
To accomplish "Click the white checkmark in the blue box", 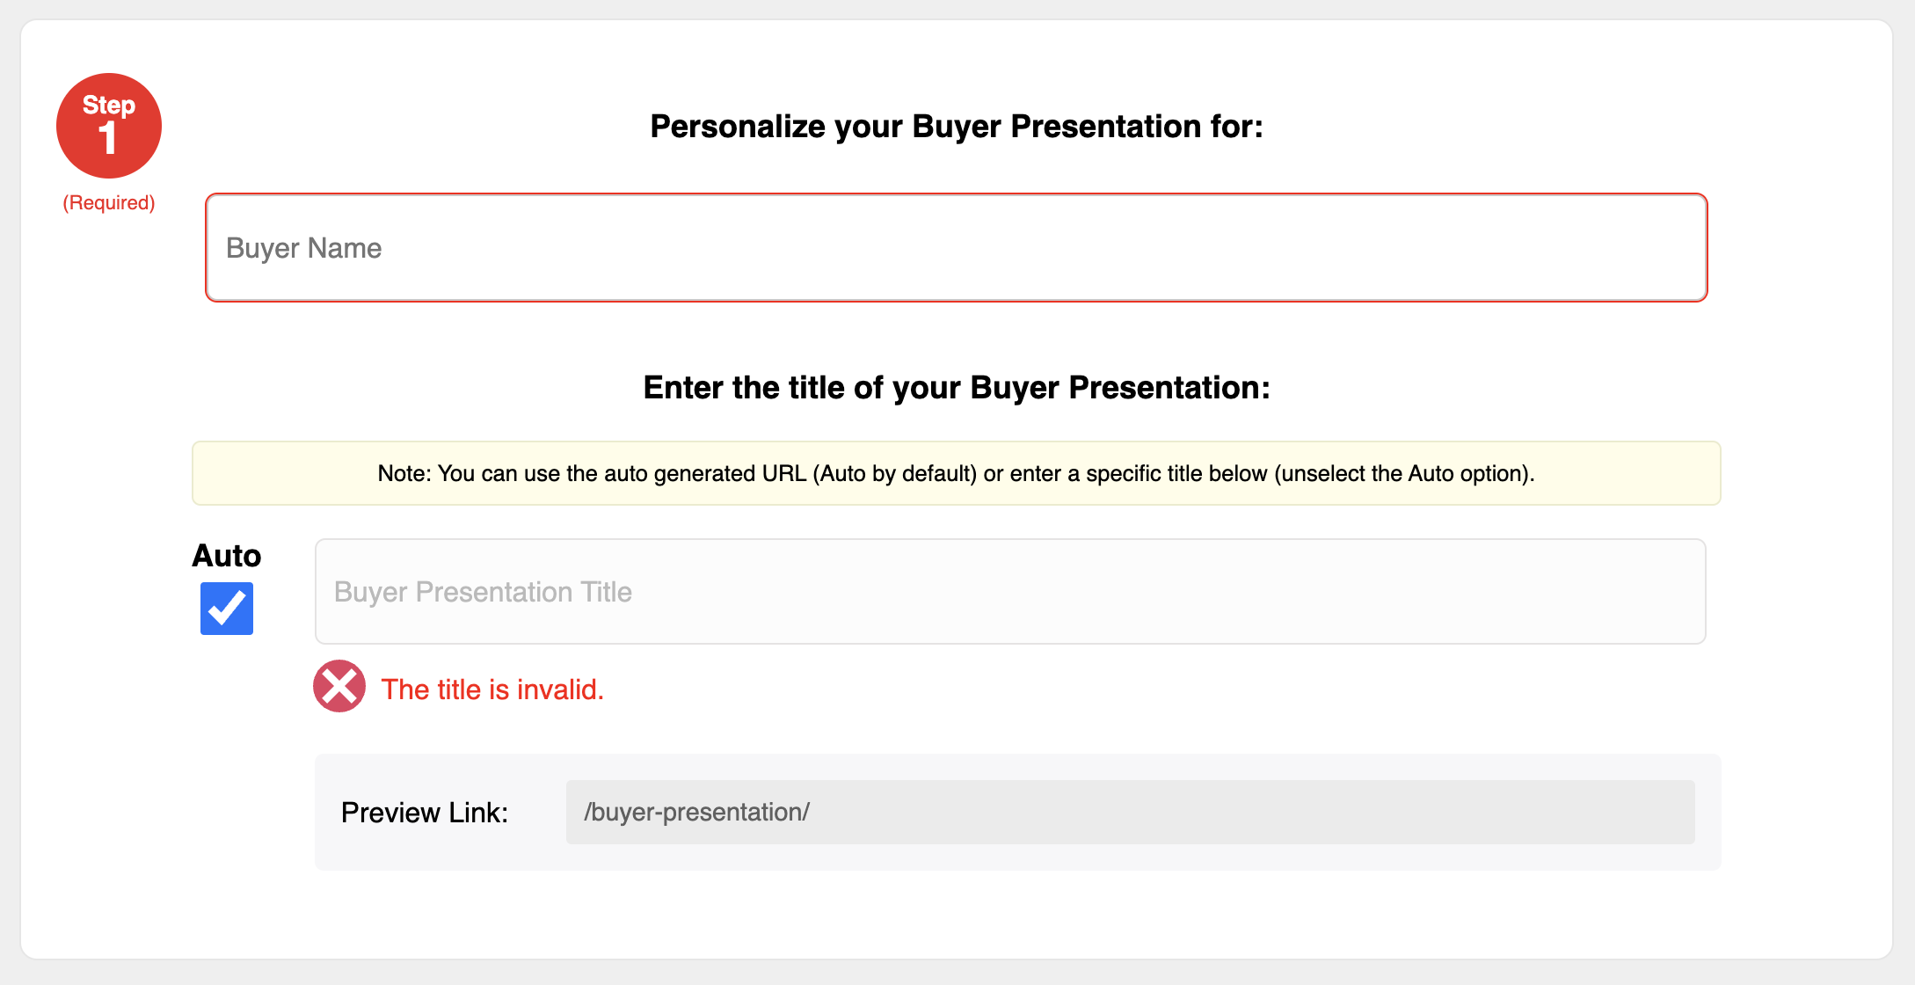I will point(227,607).
